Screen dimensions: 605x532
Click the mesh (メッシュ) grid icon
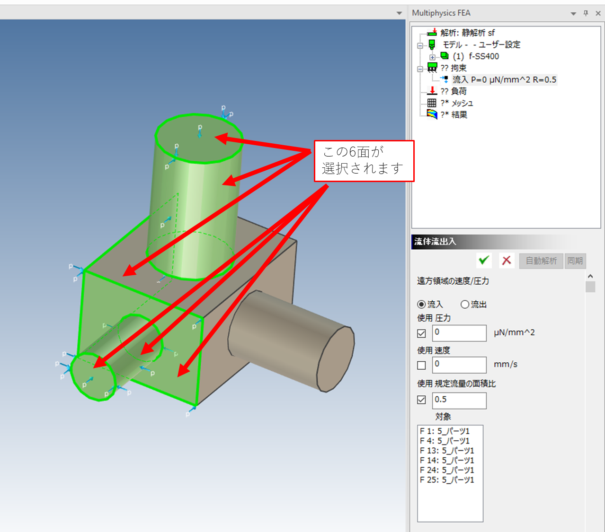[432, 103]
